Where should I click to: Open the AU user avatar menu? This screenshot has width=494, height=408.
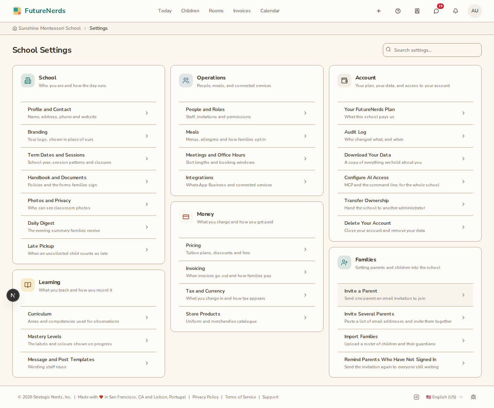[475, 11]
